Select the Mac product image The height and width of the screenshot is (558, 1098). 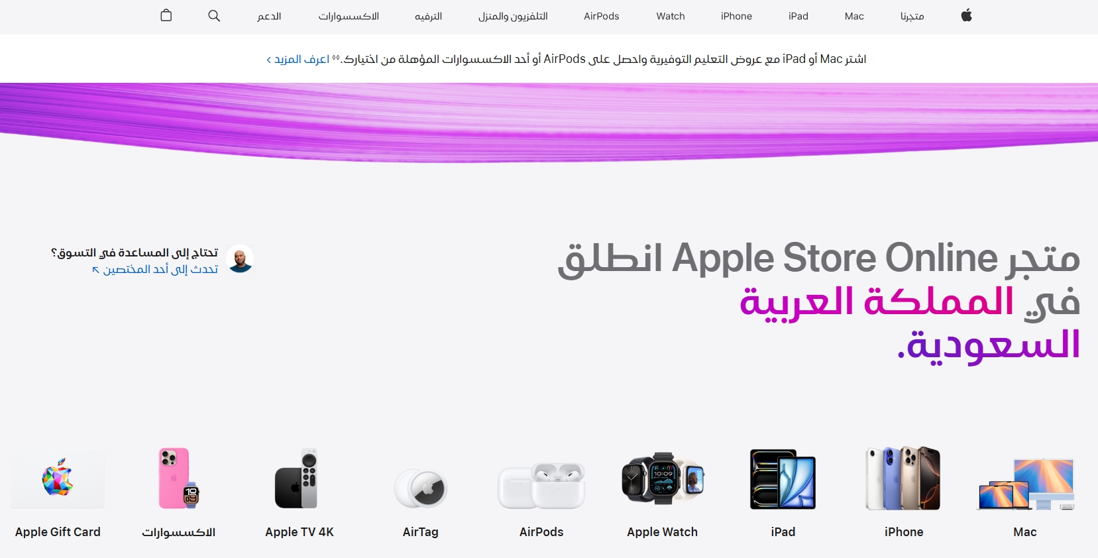1025,484
